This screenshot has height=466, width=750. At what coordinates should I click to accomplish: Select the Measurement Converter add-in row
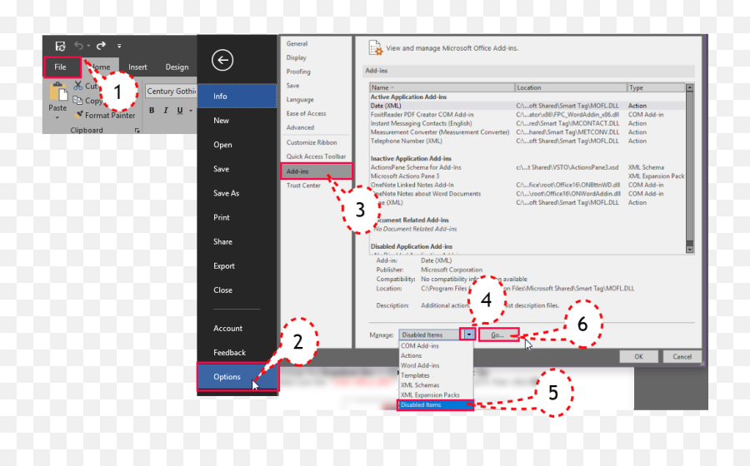(x=527, y=132)
